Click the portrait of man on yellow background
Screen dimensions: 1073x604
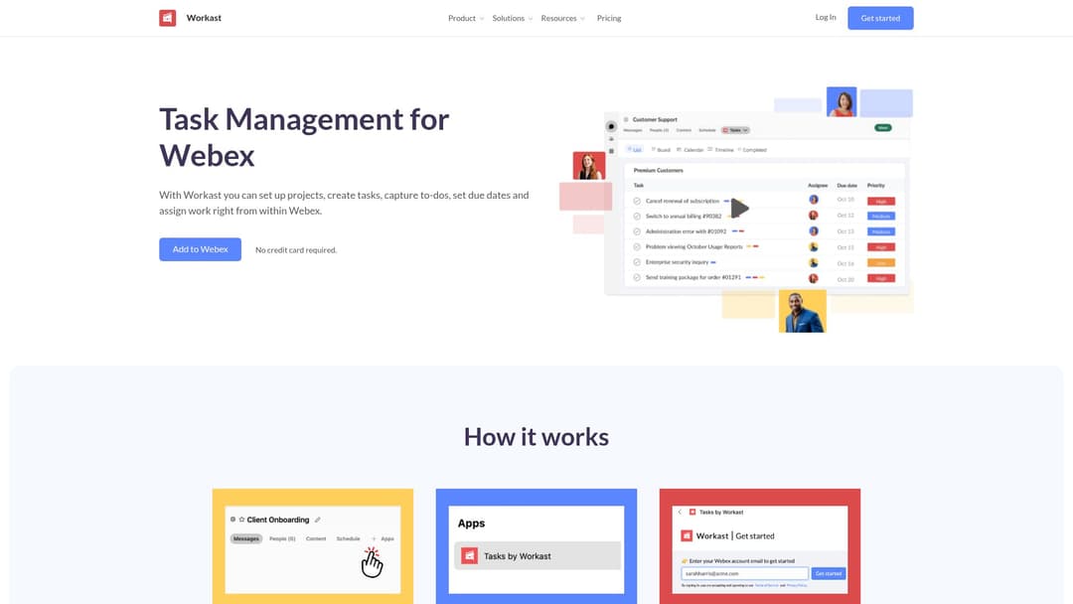[803, 311]
